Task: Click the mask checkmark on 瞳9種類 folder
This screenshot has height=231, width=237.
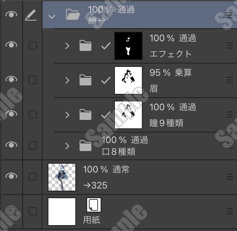Action: [106, 115]
